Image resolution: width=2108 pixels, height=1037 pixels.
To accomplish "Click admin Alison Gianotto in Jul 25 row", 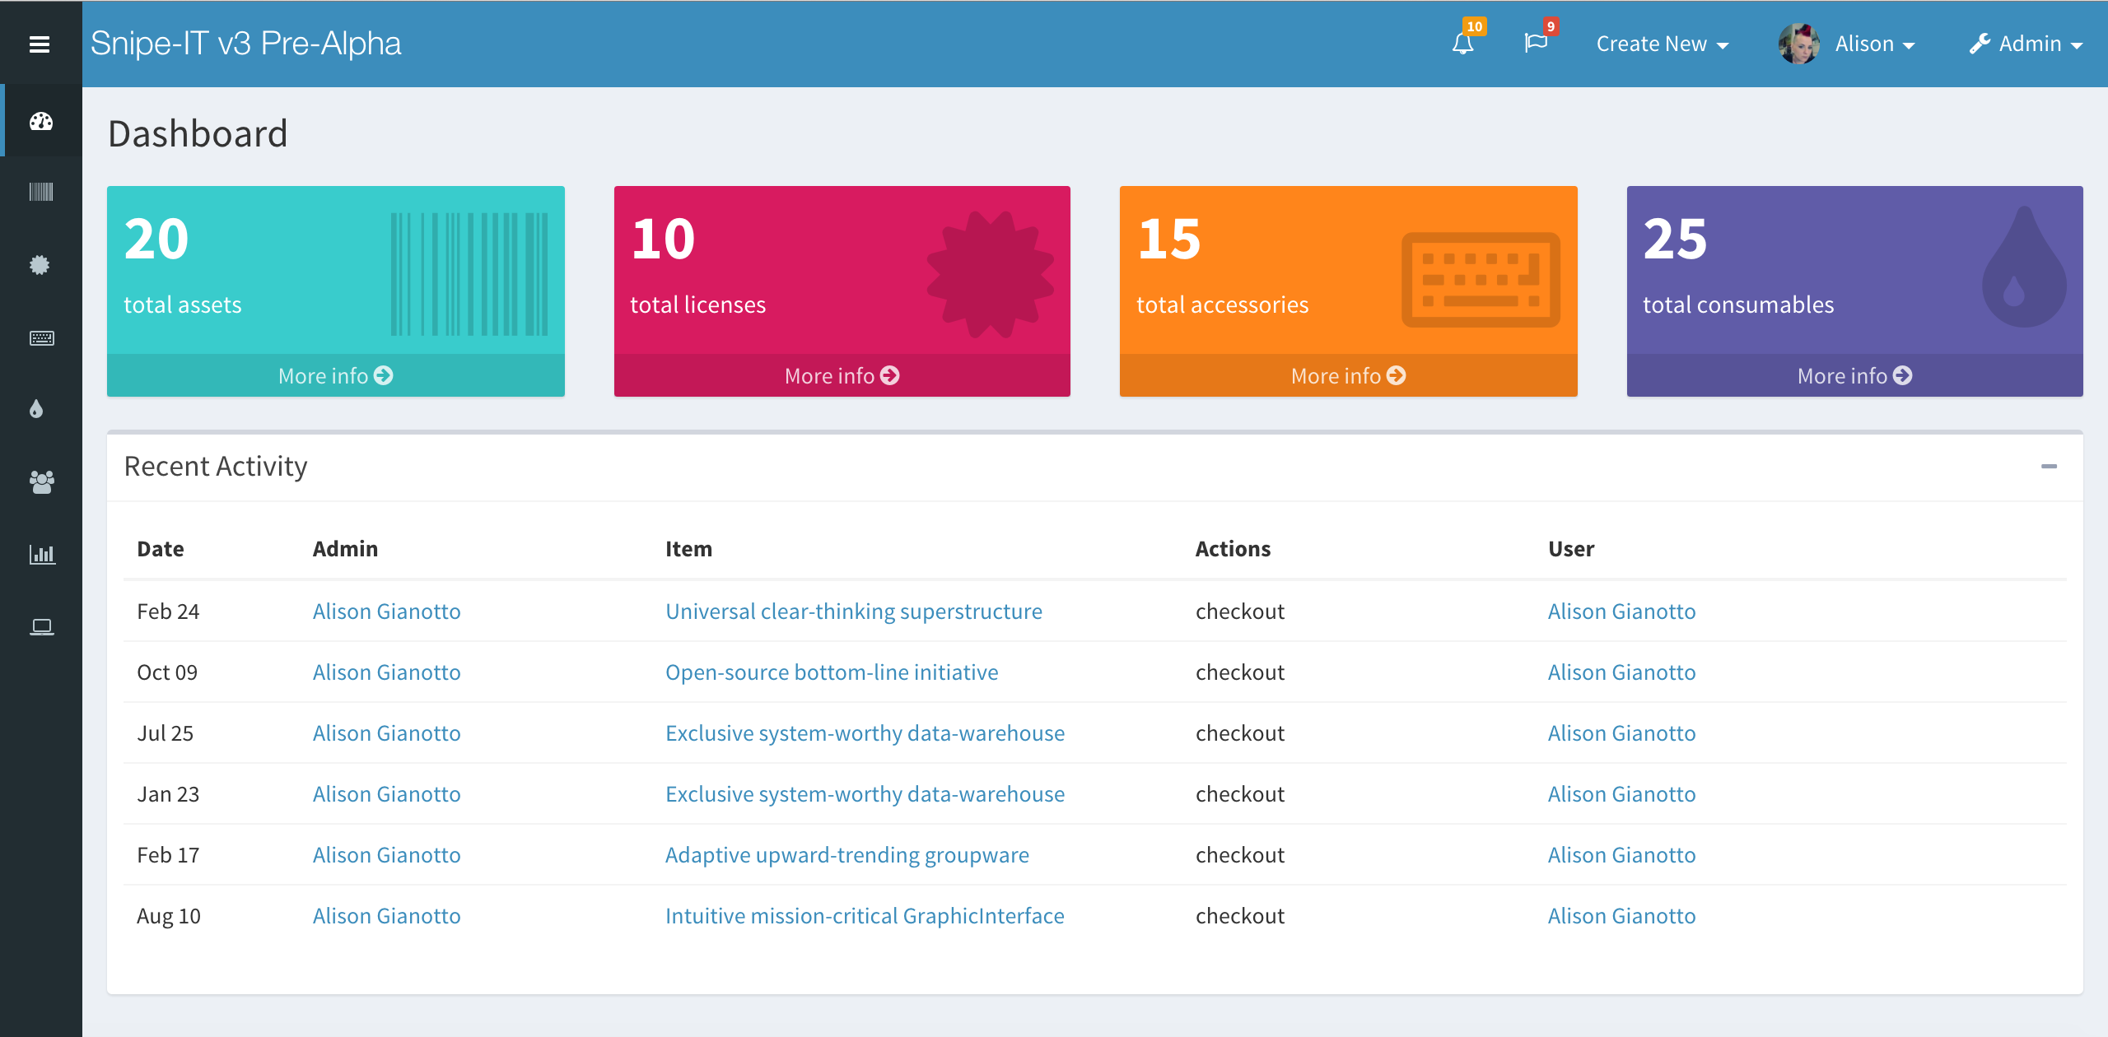I will click(x=387, y=733).
